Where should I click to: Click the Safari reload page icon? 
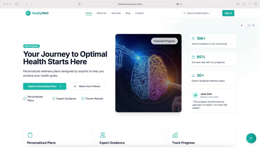181,4
